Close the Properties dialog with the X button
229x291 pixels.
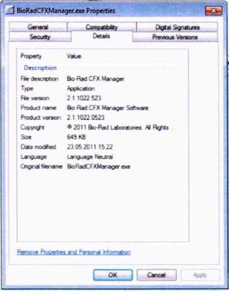tap(213, 10)
